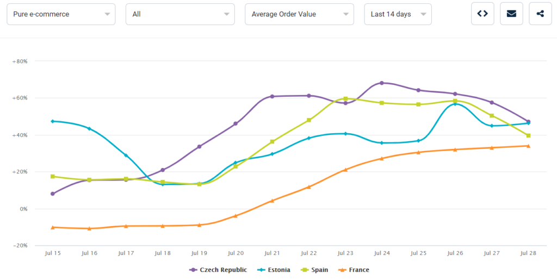
Task: Click the Jul 22 x-axis label
Action: [308, 253]
